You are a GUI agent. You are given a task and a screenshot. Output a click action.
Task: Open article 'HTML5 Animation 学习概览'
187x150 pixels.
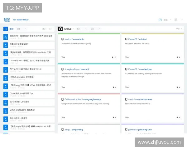(22, 77)
